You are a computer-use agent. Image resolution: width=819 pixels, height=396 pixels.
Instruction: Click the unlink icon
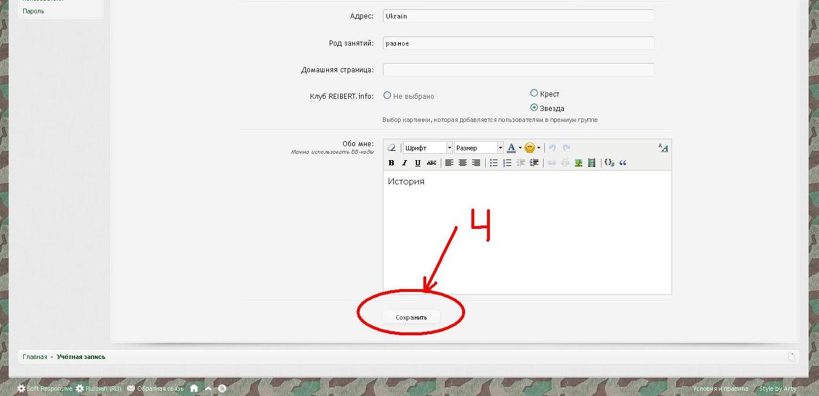565,163
